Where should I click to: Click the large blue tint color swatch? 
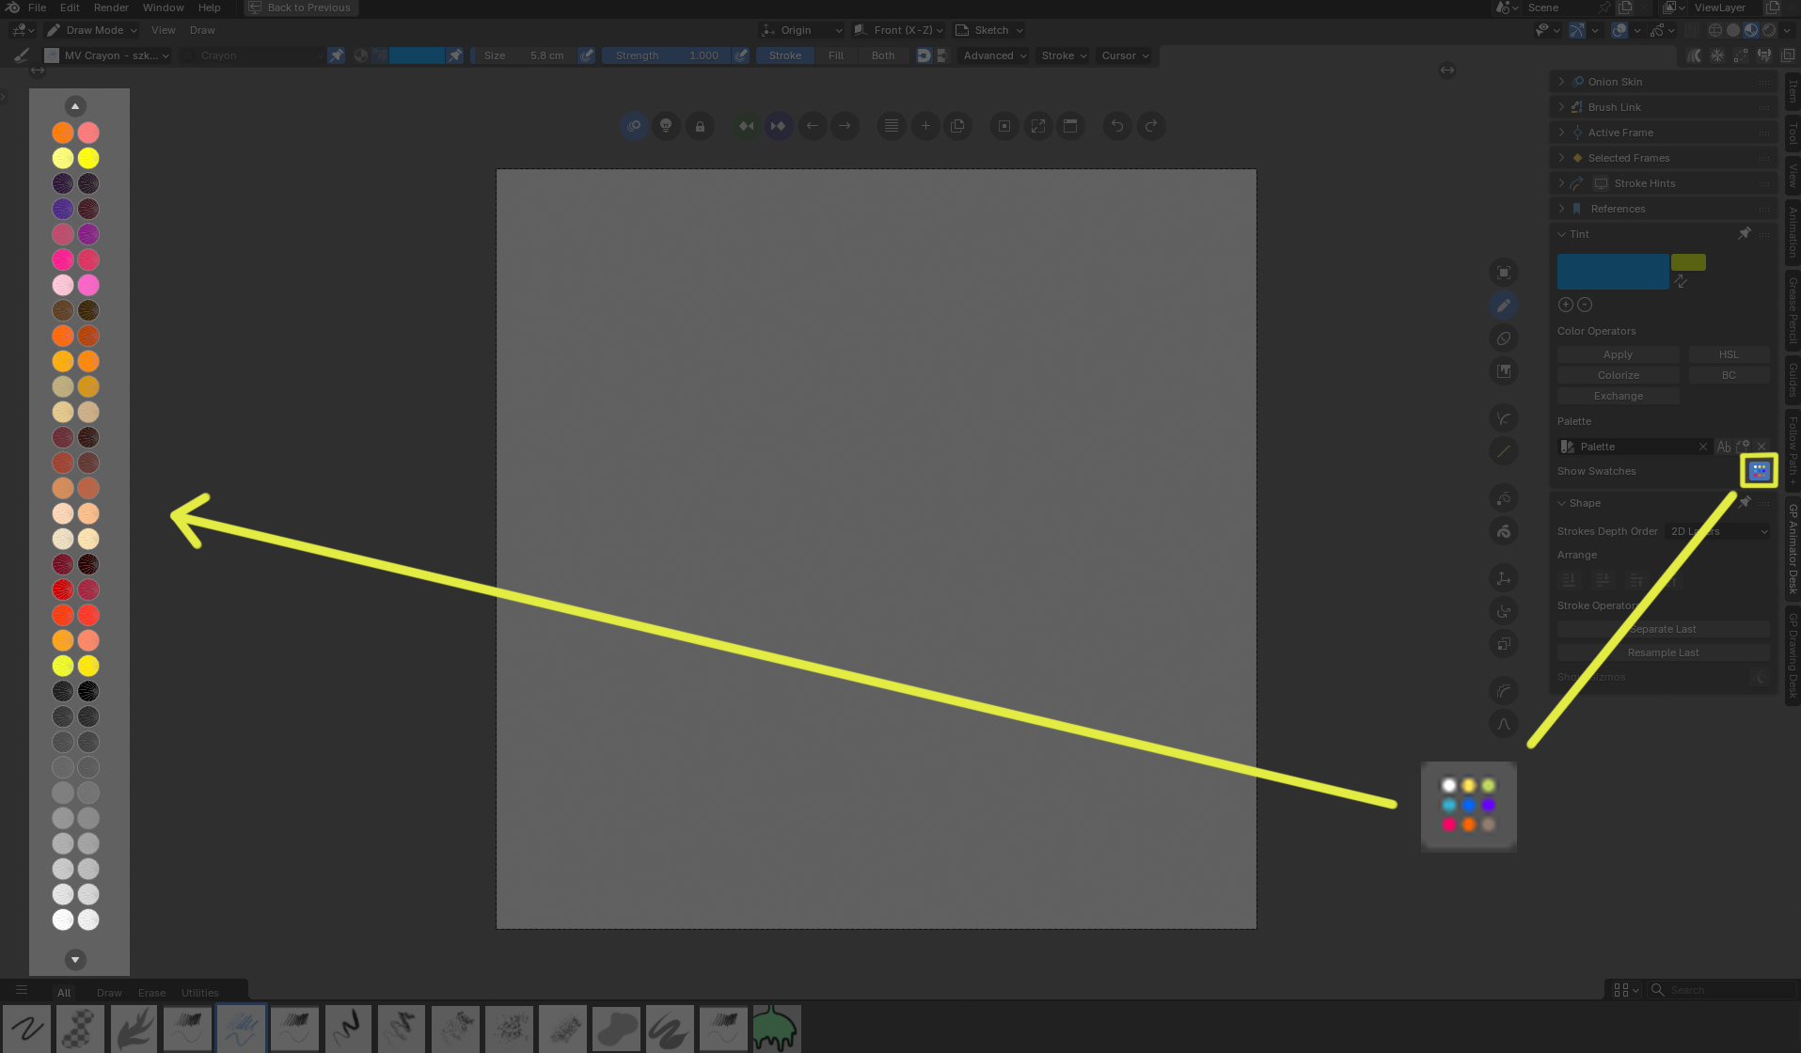[x=1613, y=272]
